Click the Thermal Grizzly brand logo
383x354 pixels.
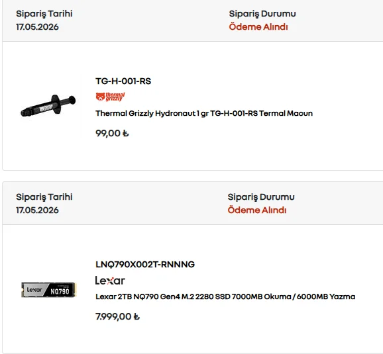pos(110,97)
